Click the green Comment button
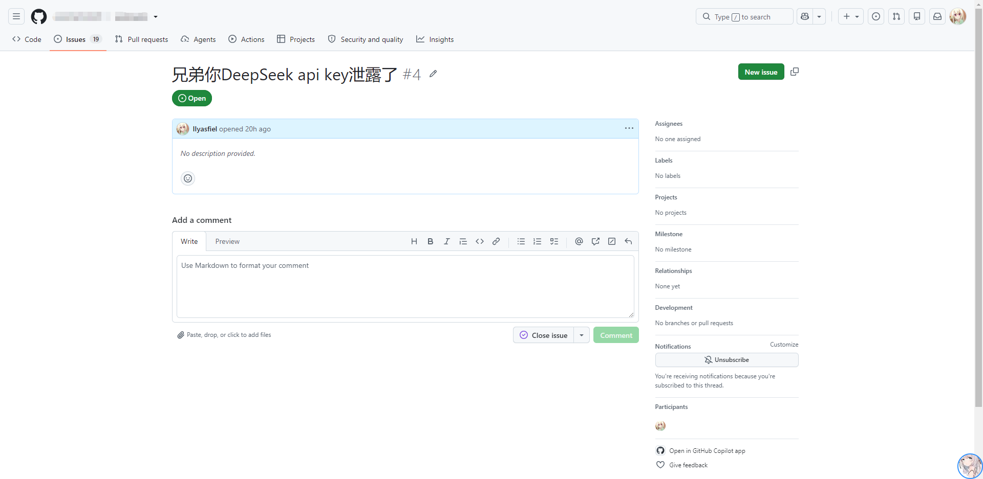983x479 pixels. [x=616, y=335]
